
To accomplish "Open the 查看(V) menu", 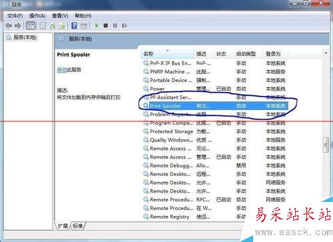I will click(60, 16).
